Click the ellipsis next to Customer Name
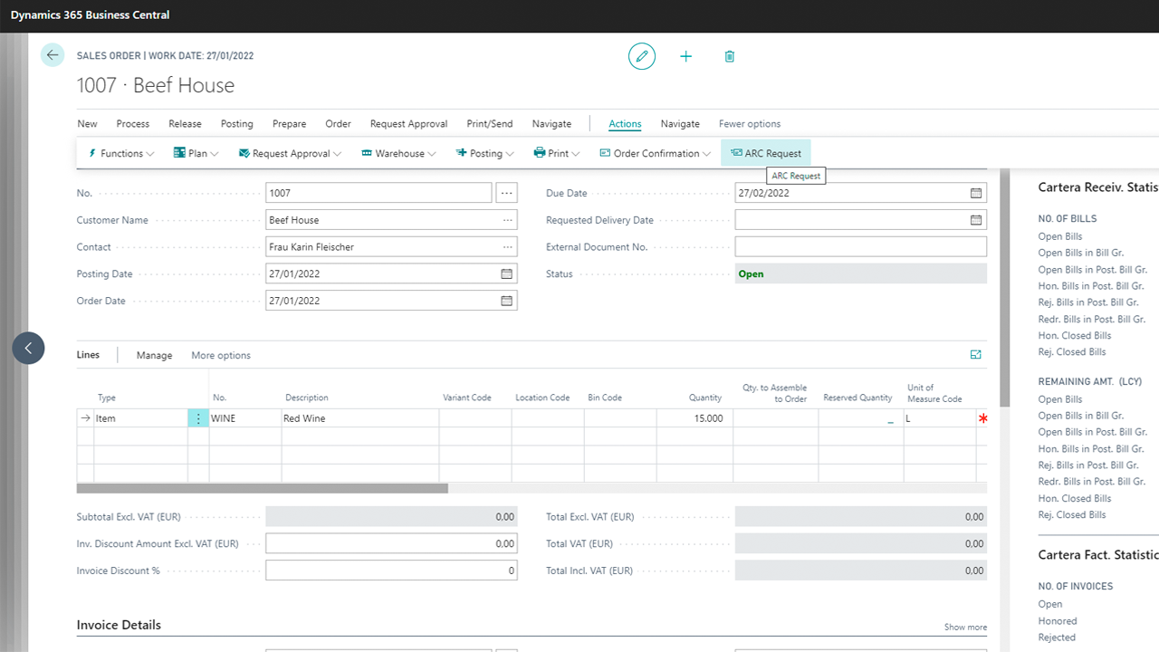The height and width of the screenshot is (652, 1159). pos(506,219)
